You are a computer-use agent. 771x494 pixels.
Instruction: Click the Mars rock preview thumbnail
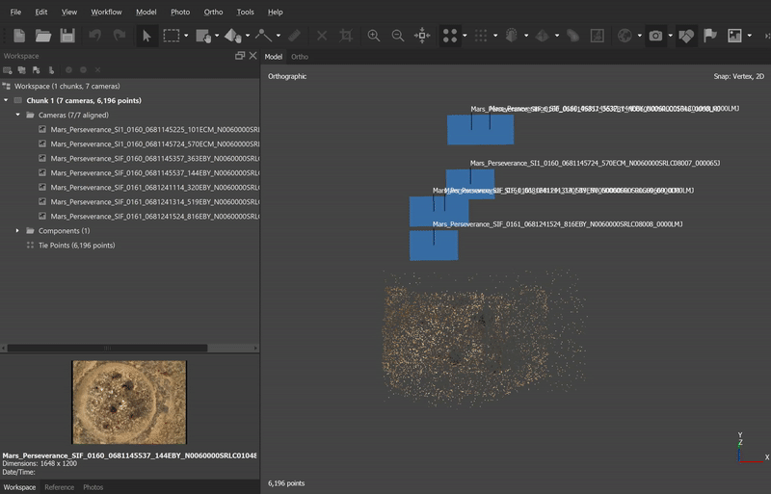[x=129, y=402]
